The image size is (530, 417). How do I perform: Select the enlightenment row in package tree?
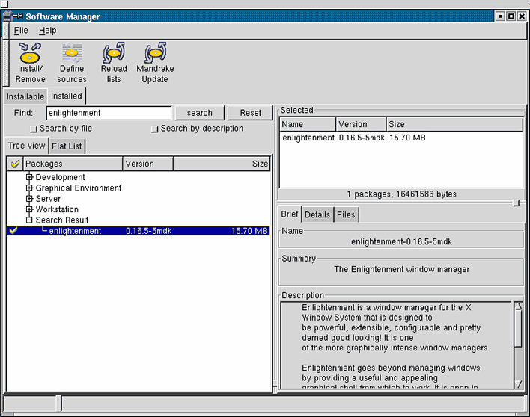coord(138,231)
